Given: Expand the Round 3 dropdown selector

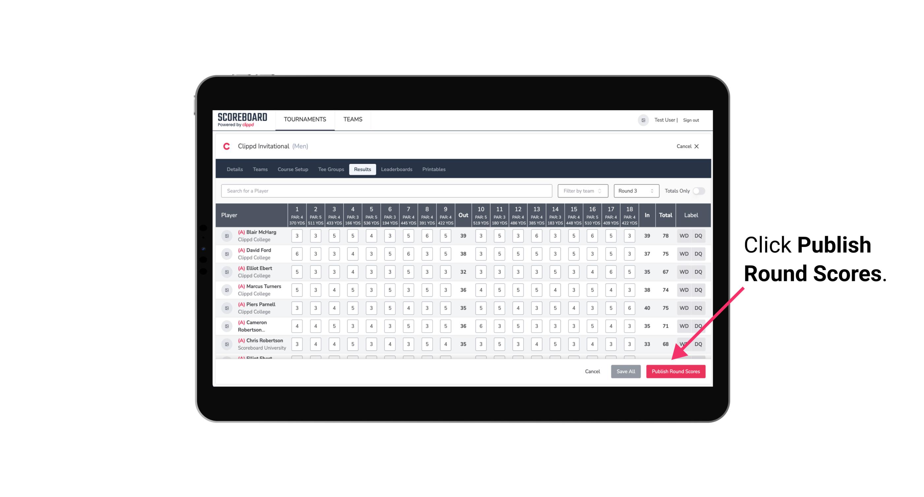Looking at the screenshot, I should [x=635, y=191].
